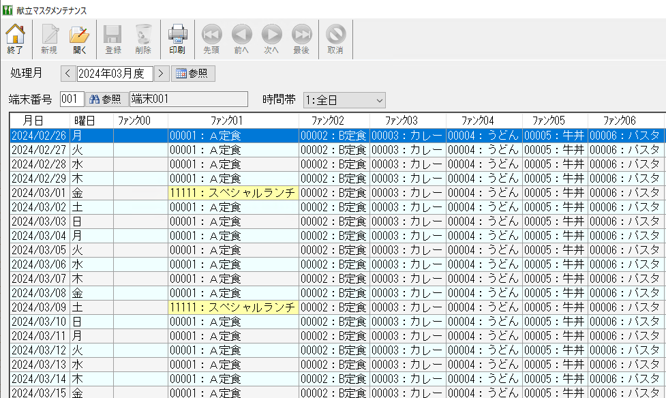The height and width of the screenshot is (398, 666).
Task: Jump to last record with 最後
Action: (x=301, y=39)
